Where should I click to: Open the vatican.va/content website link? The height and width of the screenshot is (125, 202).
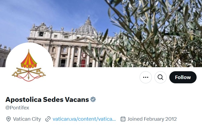[x=84, y=119]
